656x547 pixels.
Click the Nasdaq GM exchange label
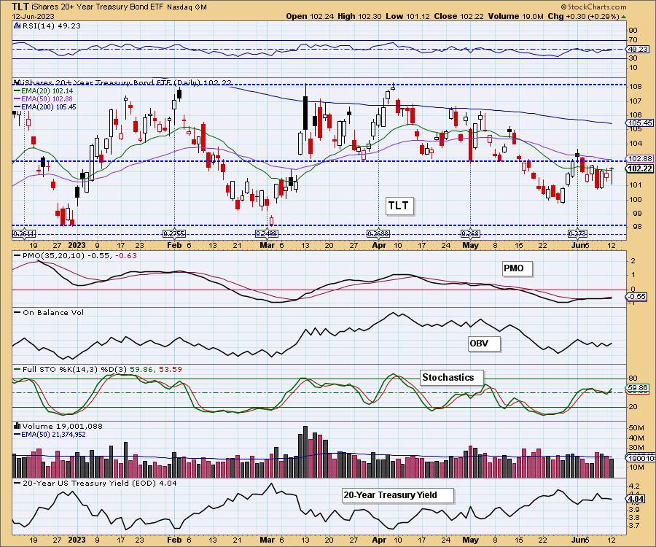(187, 7)
